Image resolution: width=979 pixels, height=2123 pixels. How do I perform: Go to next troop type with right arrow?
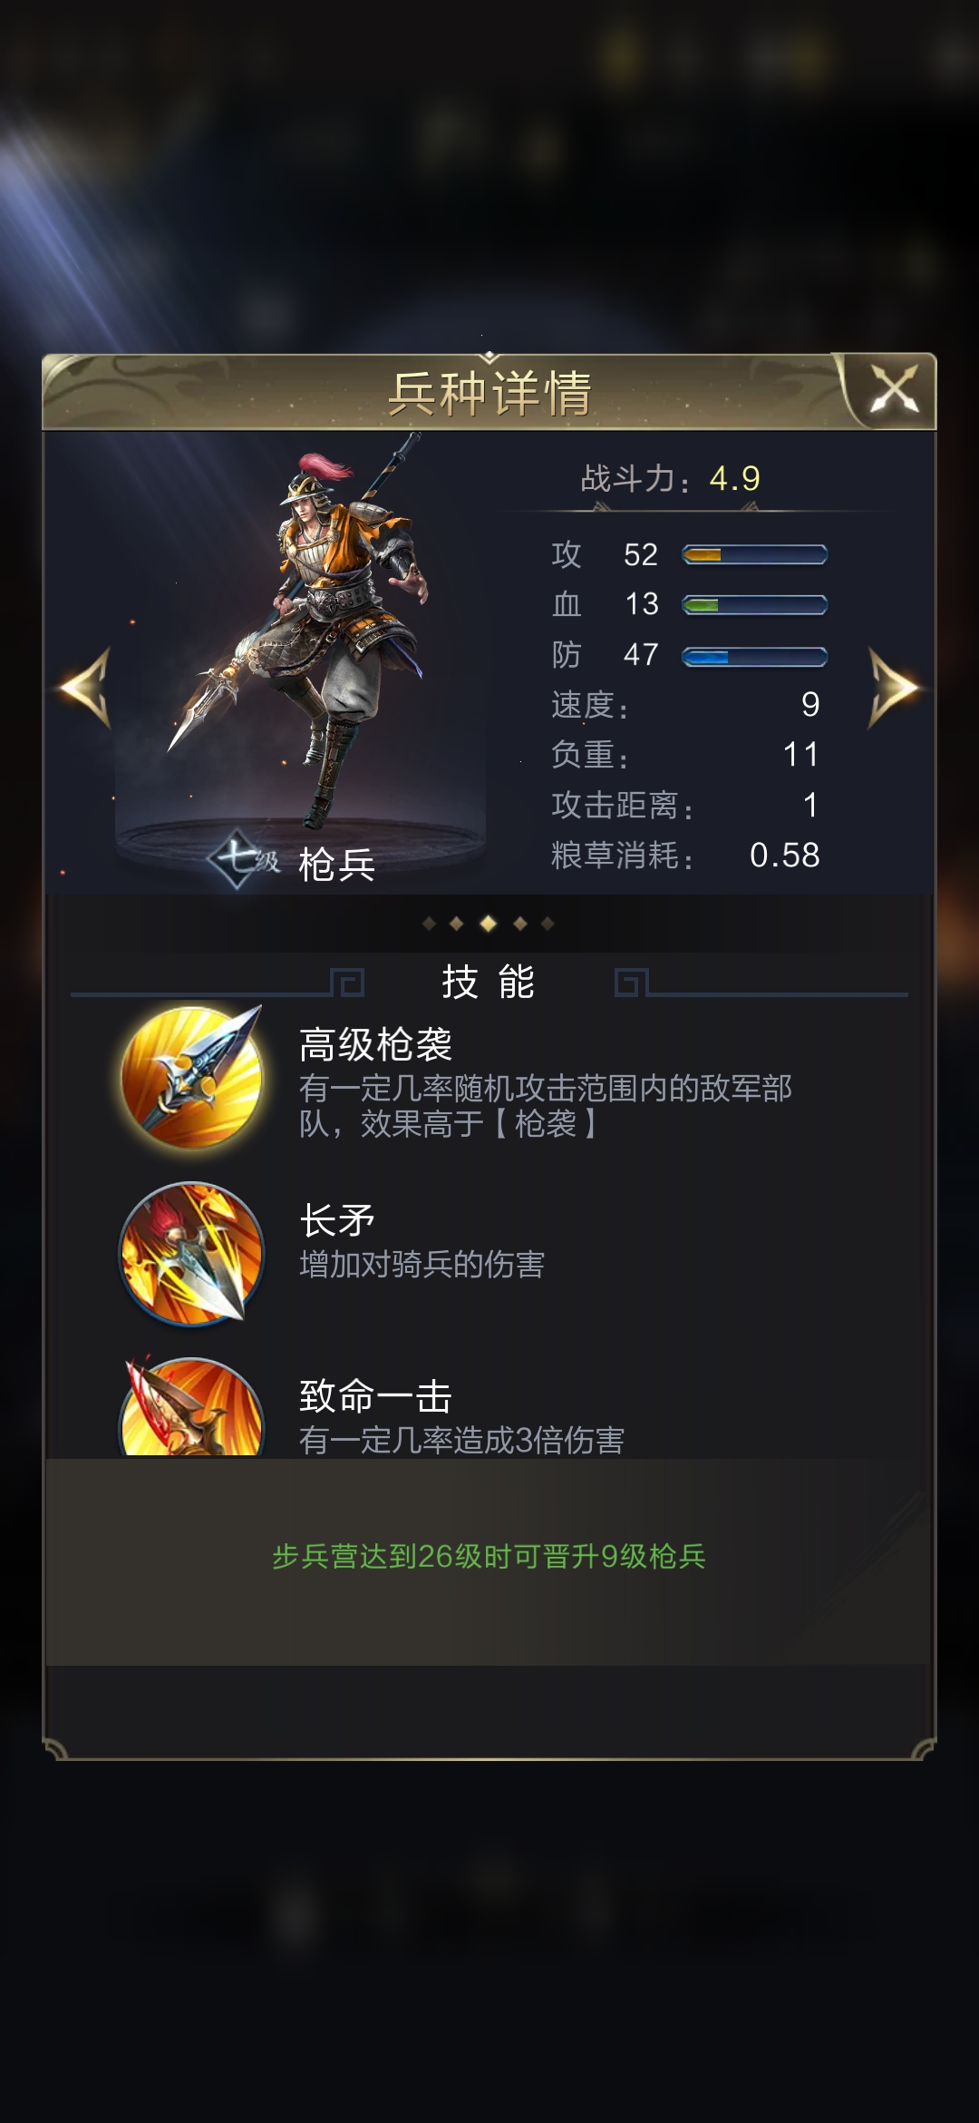894,688
